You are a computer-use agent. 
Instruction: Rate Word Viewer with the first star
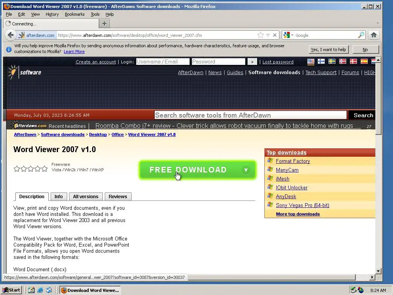pyautogui.click(x=17, y=169)
